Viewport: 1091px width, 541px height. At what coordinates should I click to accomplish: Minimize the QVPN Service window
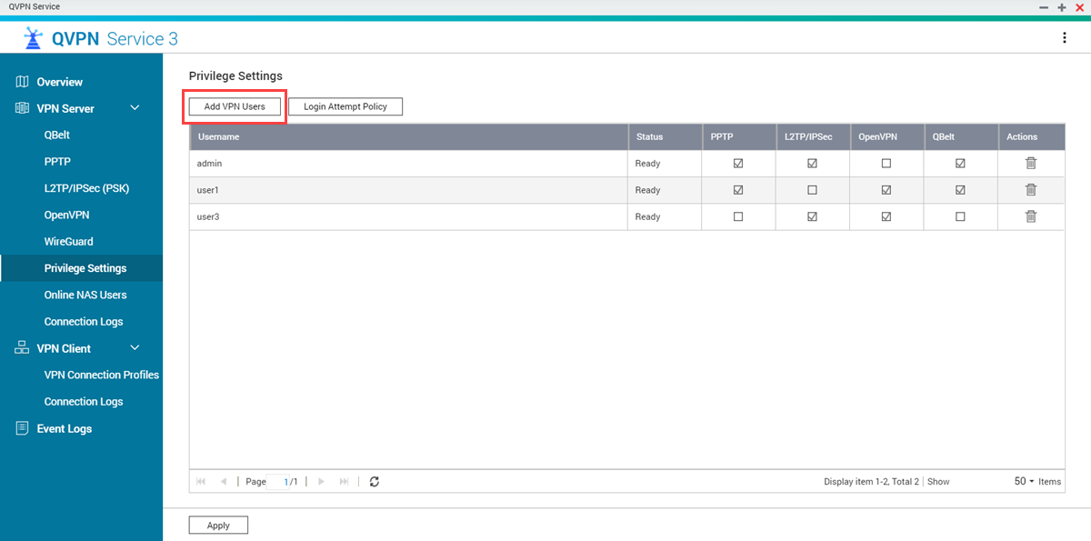[1044, 6]
